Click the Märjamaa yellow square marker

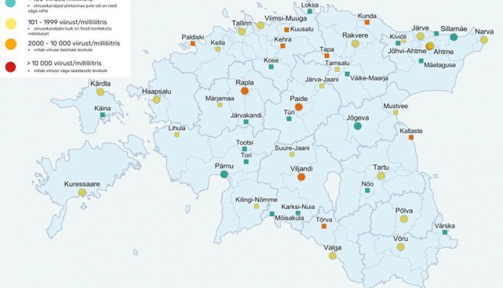point(220,105)
